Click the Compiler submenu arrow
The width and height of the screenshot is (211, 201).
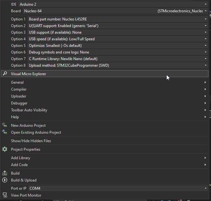coord(205,89)
